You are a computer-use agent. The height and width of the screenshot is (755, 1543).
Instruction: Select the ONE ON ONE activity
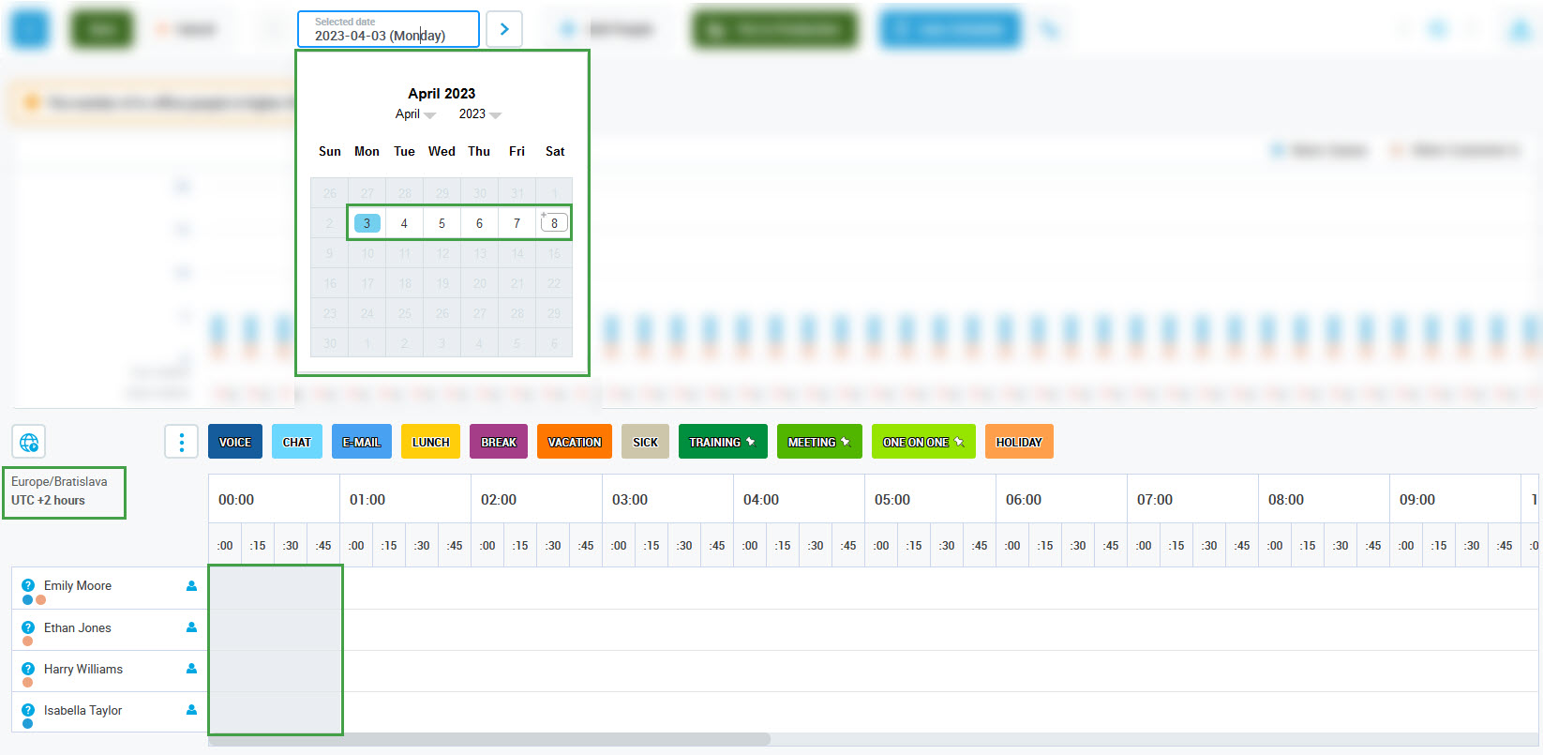(x=922, y=442)
